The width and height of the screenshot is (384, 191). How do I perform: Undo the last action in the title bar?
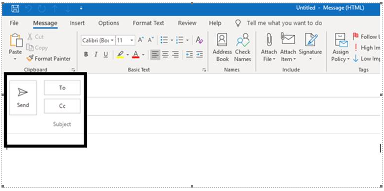click(x=28, y=8)
